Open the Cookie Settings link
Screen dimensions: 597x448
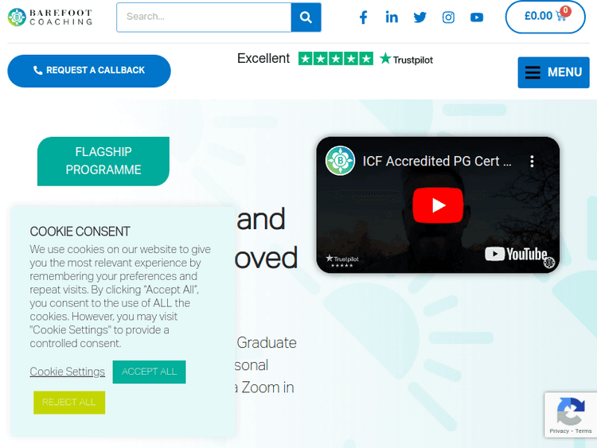pyautogui.click(x=68, y=372)
